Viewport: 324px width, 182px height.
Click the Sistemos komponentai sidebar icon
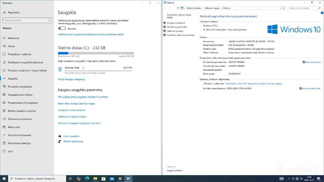click(x=4, y=119)
